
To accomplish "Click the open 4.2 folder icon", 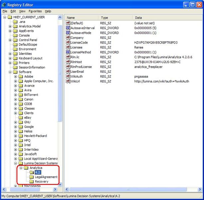I will (32, 172).
